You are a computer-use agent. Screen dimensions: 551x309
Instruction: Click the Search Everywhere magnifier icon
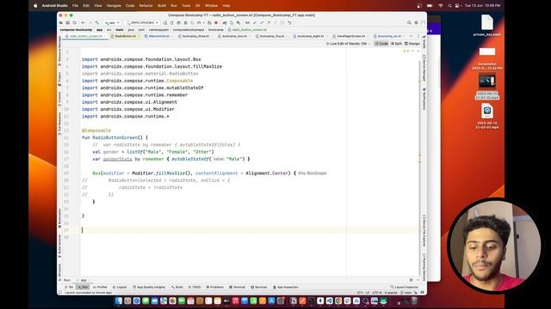pyautogui.click(x=409, y=23)
